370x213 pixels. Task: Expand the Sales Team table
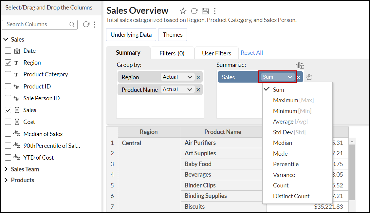point(6,169)
